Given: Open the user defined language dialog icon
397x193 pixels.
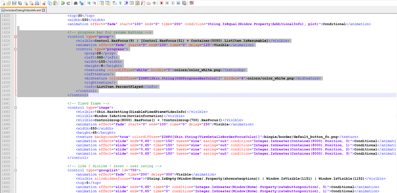Looking at the screenshot, I should pyautogui.click(x=132, y=3).
